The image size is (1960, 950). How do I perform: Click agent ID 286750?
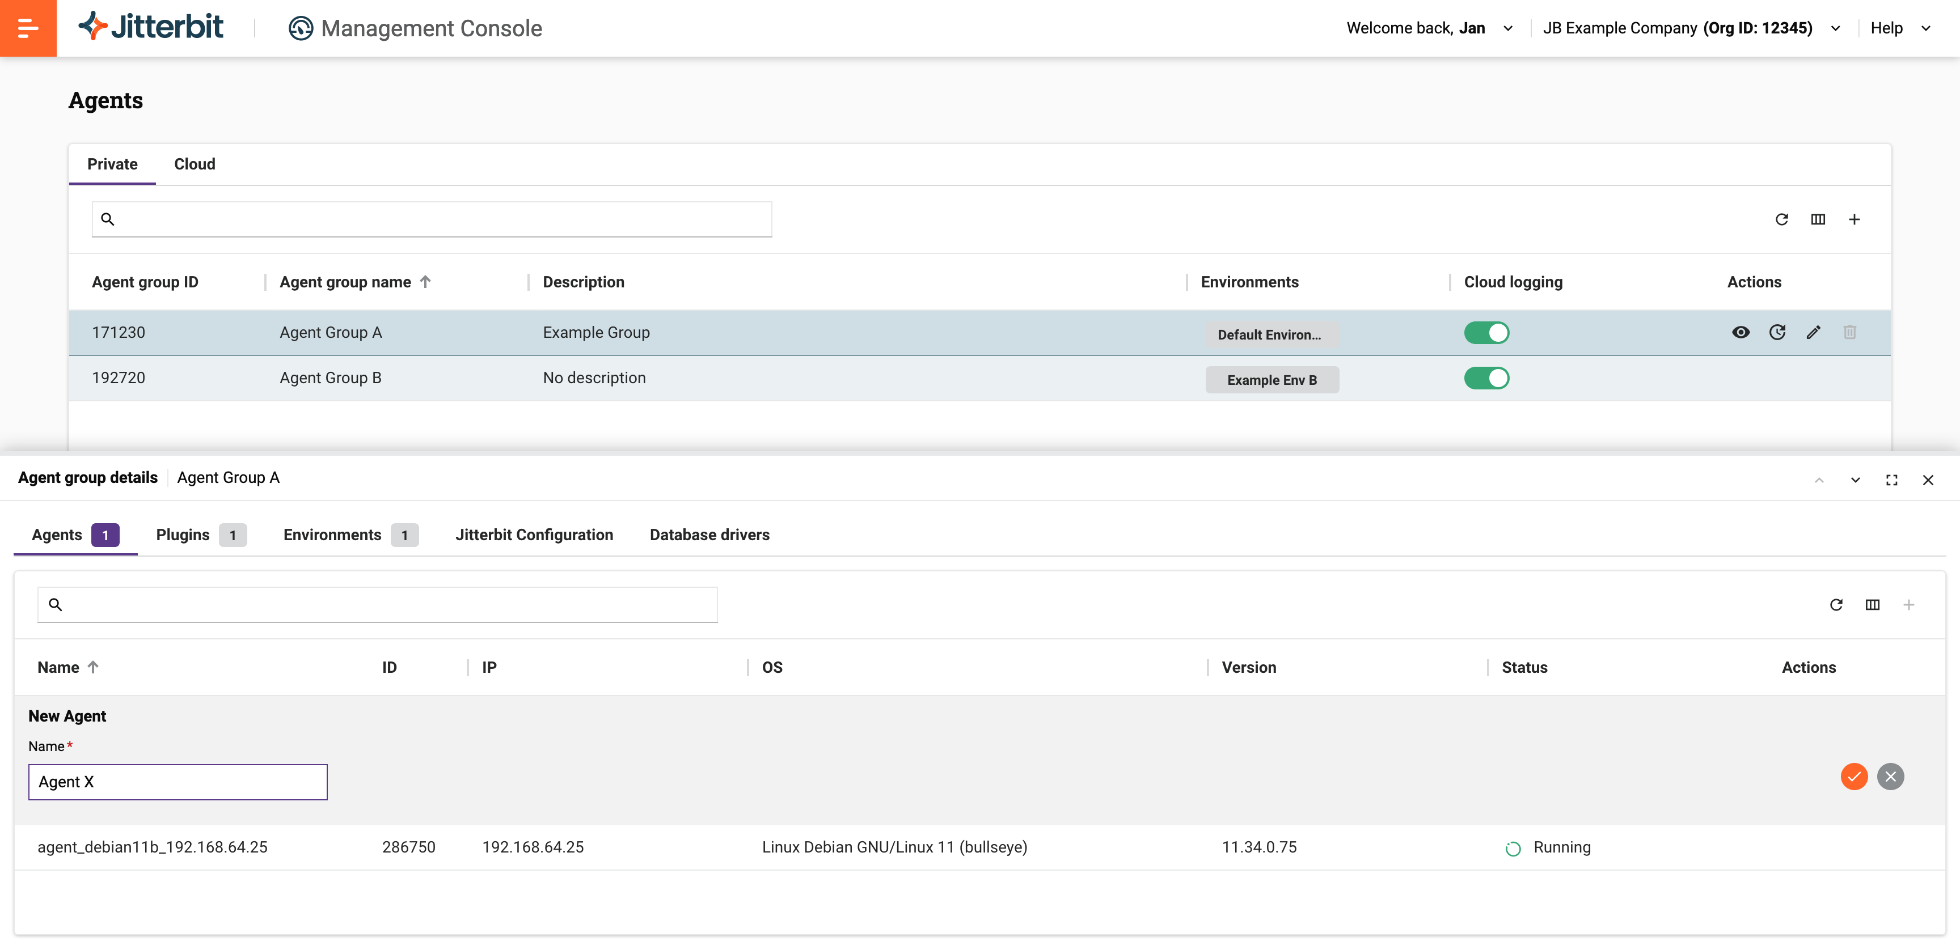click(408, 847)
